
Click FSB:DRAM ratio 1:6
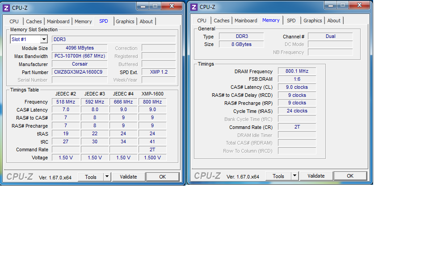[297, 79]
